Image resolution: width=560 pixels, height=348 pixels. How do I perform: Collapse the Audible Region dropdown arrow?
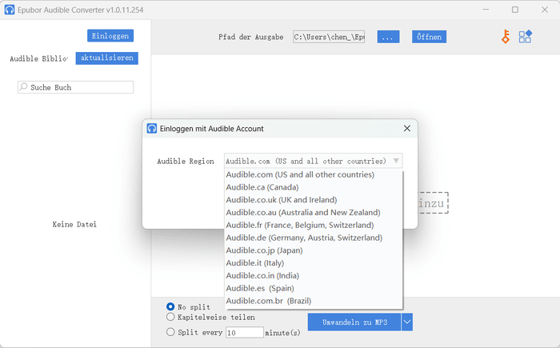pyautogui.click(x=396, y=161)
